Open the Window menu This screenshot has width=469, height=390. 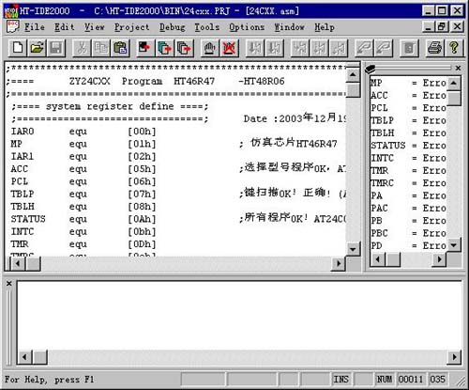point(289,27)
